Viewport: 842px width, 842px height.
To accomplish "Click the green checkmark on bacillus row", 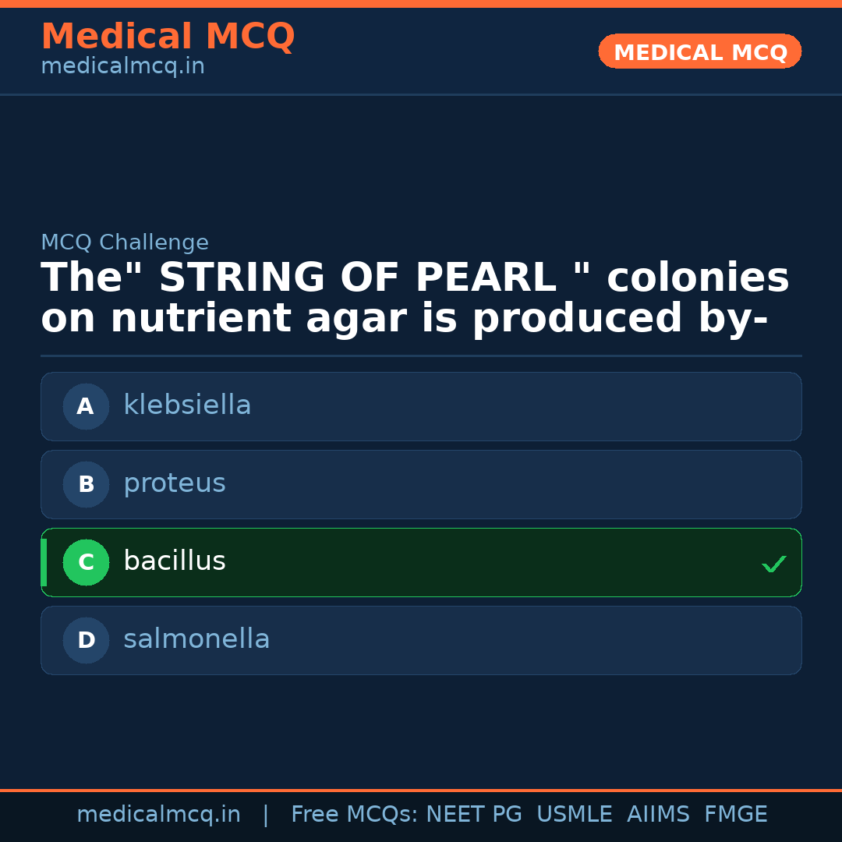I will (773, 564).
